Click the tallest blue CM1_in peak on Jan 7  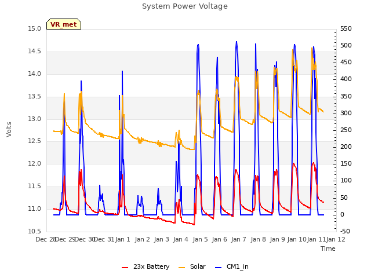pyautogui.click(x=237, y=42)
